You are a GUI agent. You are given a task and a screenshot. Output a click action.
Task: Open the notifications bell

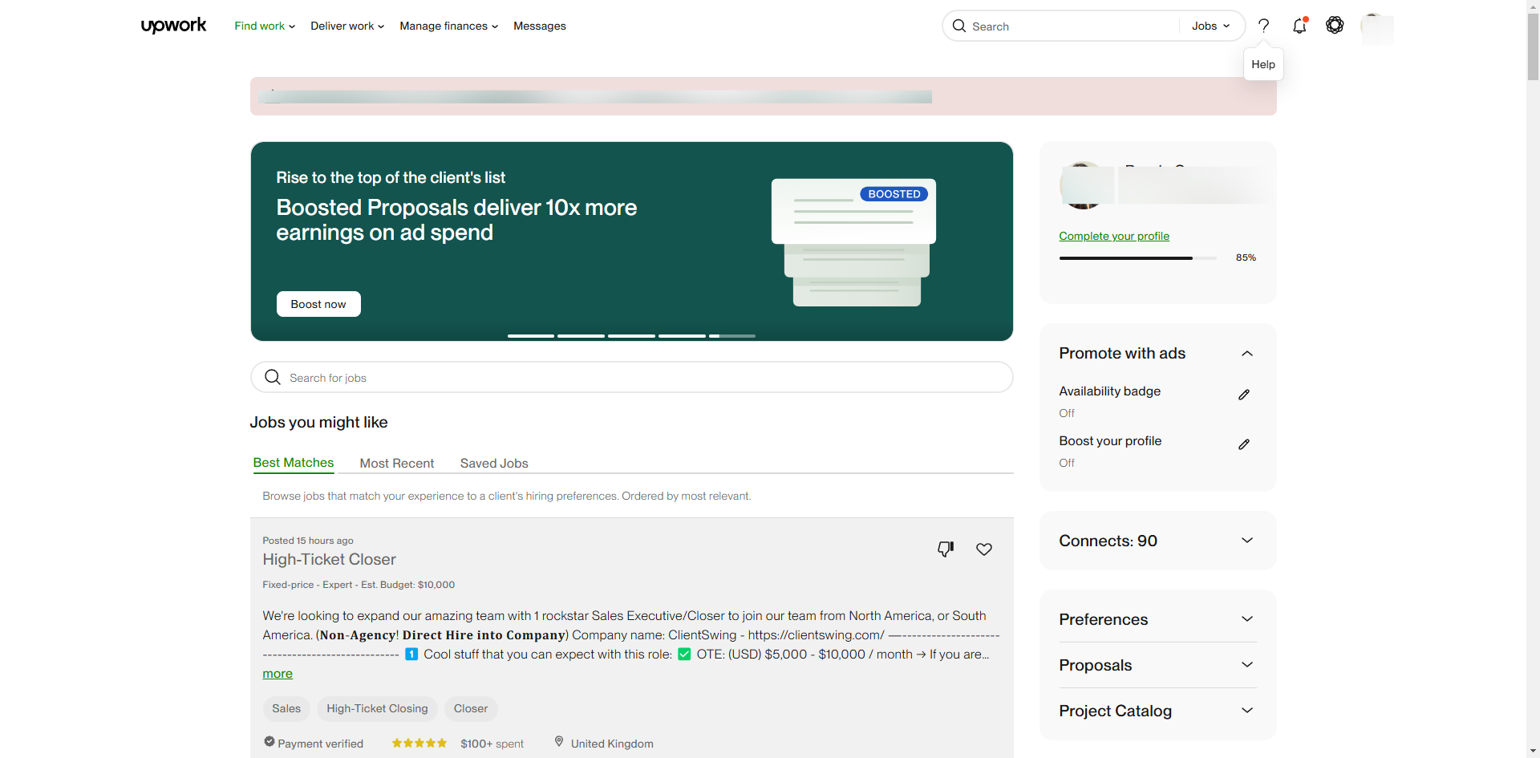pos(1299,26)
